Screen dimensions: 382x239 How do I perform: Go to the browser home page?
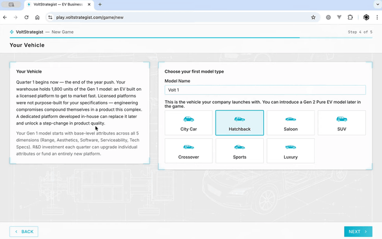(37, 17)
